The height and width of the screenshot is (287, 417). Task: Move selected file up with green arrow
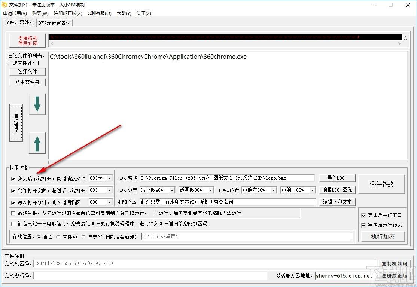tap(37, 143)
